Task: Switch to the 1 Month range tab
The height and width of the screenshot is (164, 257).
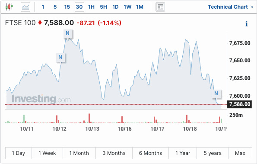Action: tap(79, 153)
